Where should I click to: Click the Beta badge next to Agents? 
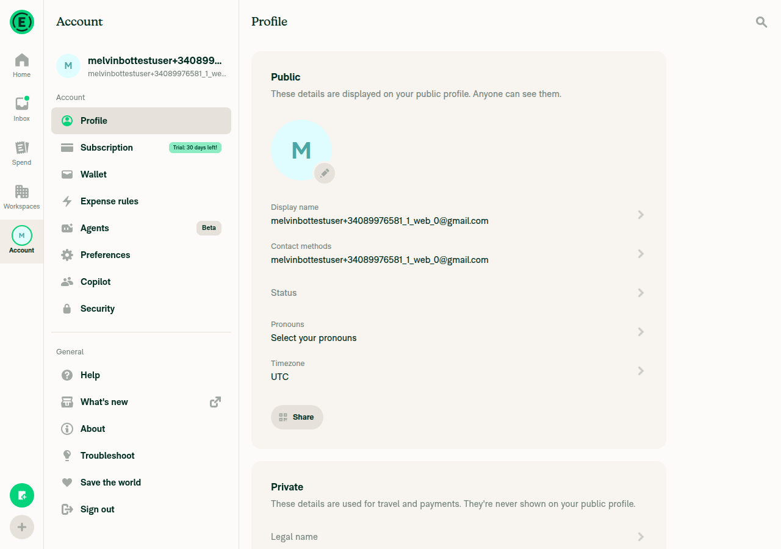pyautogui.click(x=209, y=228)
